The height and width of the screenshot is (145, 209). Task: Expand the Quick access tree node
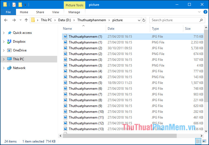pyautogui.click(x=4, y=33)
